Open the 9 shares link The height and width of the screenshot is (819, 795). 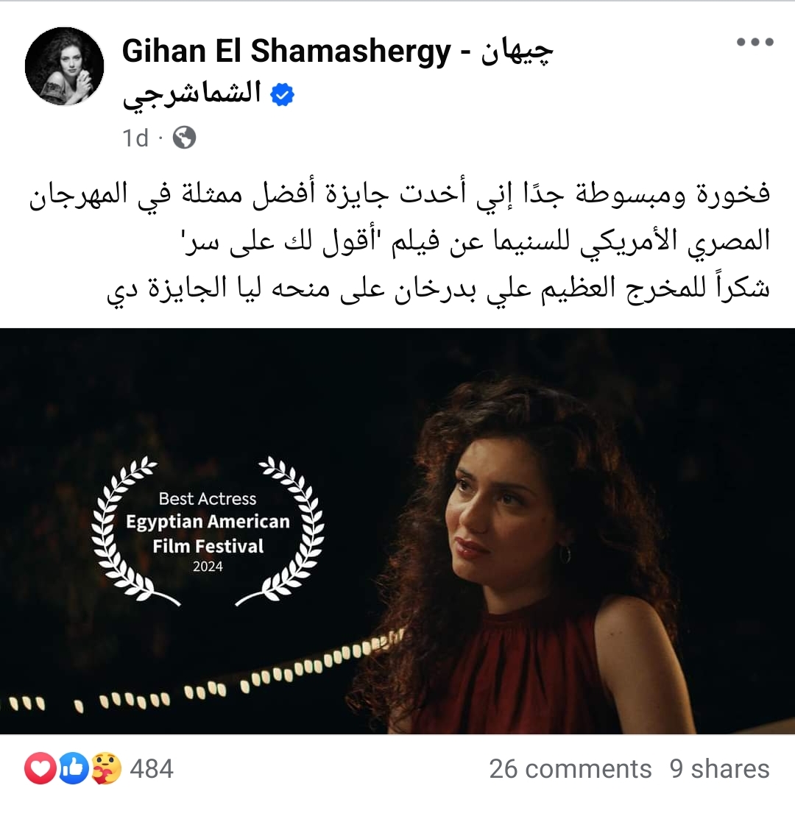(x=720, y=769)
